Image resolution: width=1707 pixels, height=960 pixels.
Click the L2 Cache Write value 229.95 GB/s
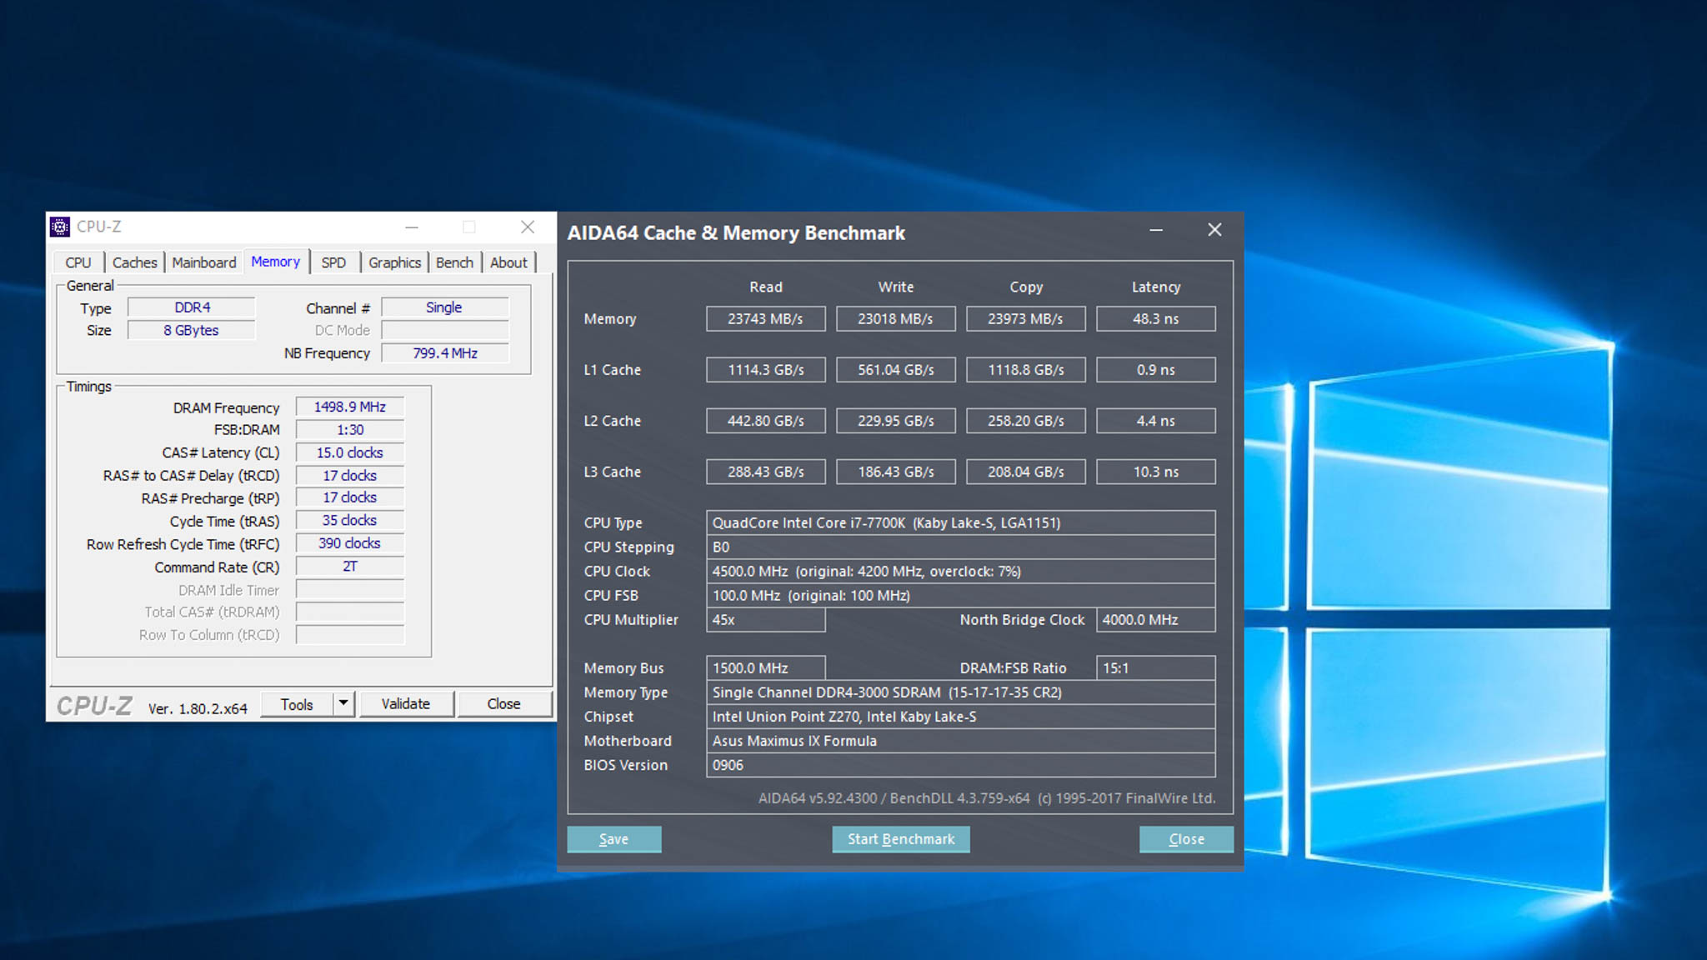pyautogui.click(x=896, y=421)
